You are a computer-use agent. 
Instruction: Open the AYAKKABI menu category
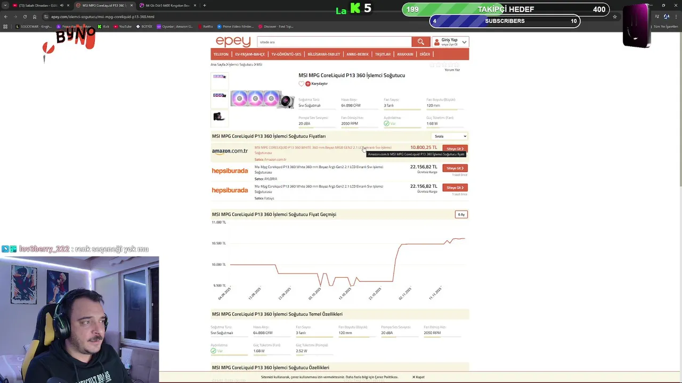coord(405,54)
